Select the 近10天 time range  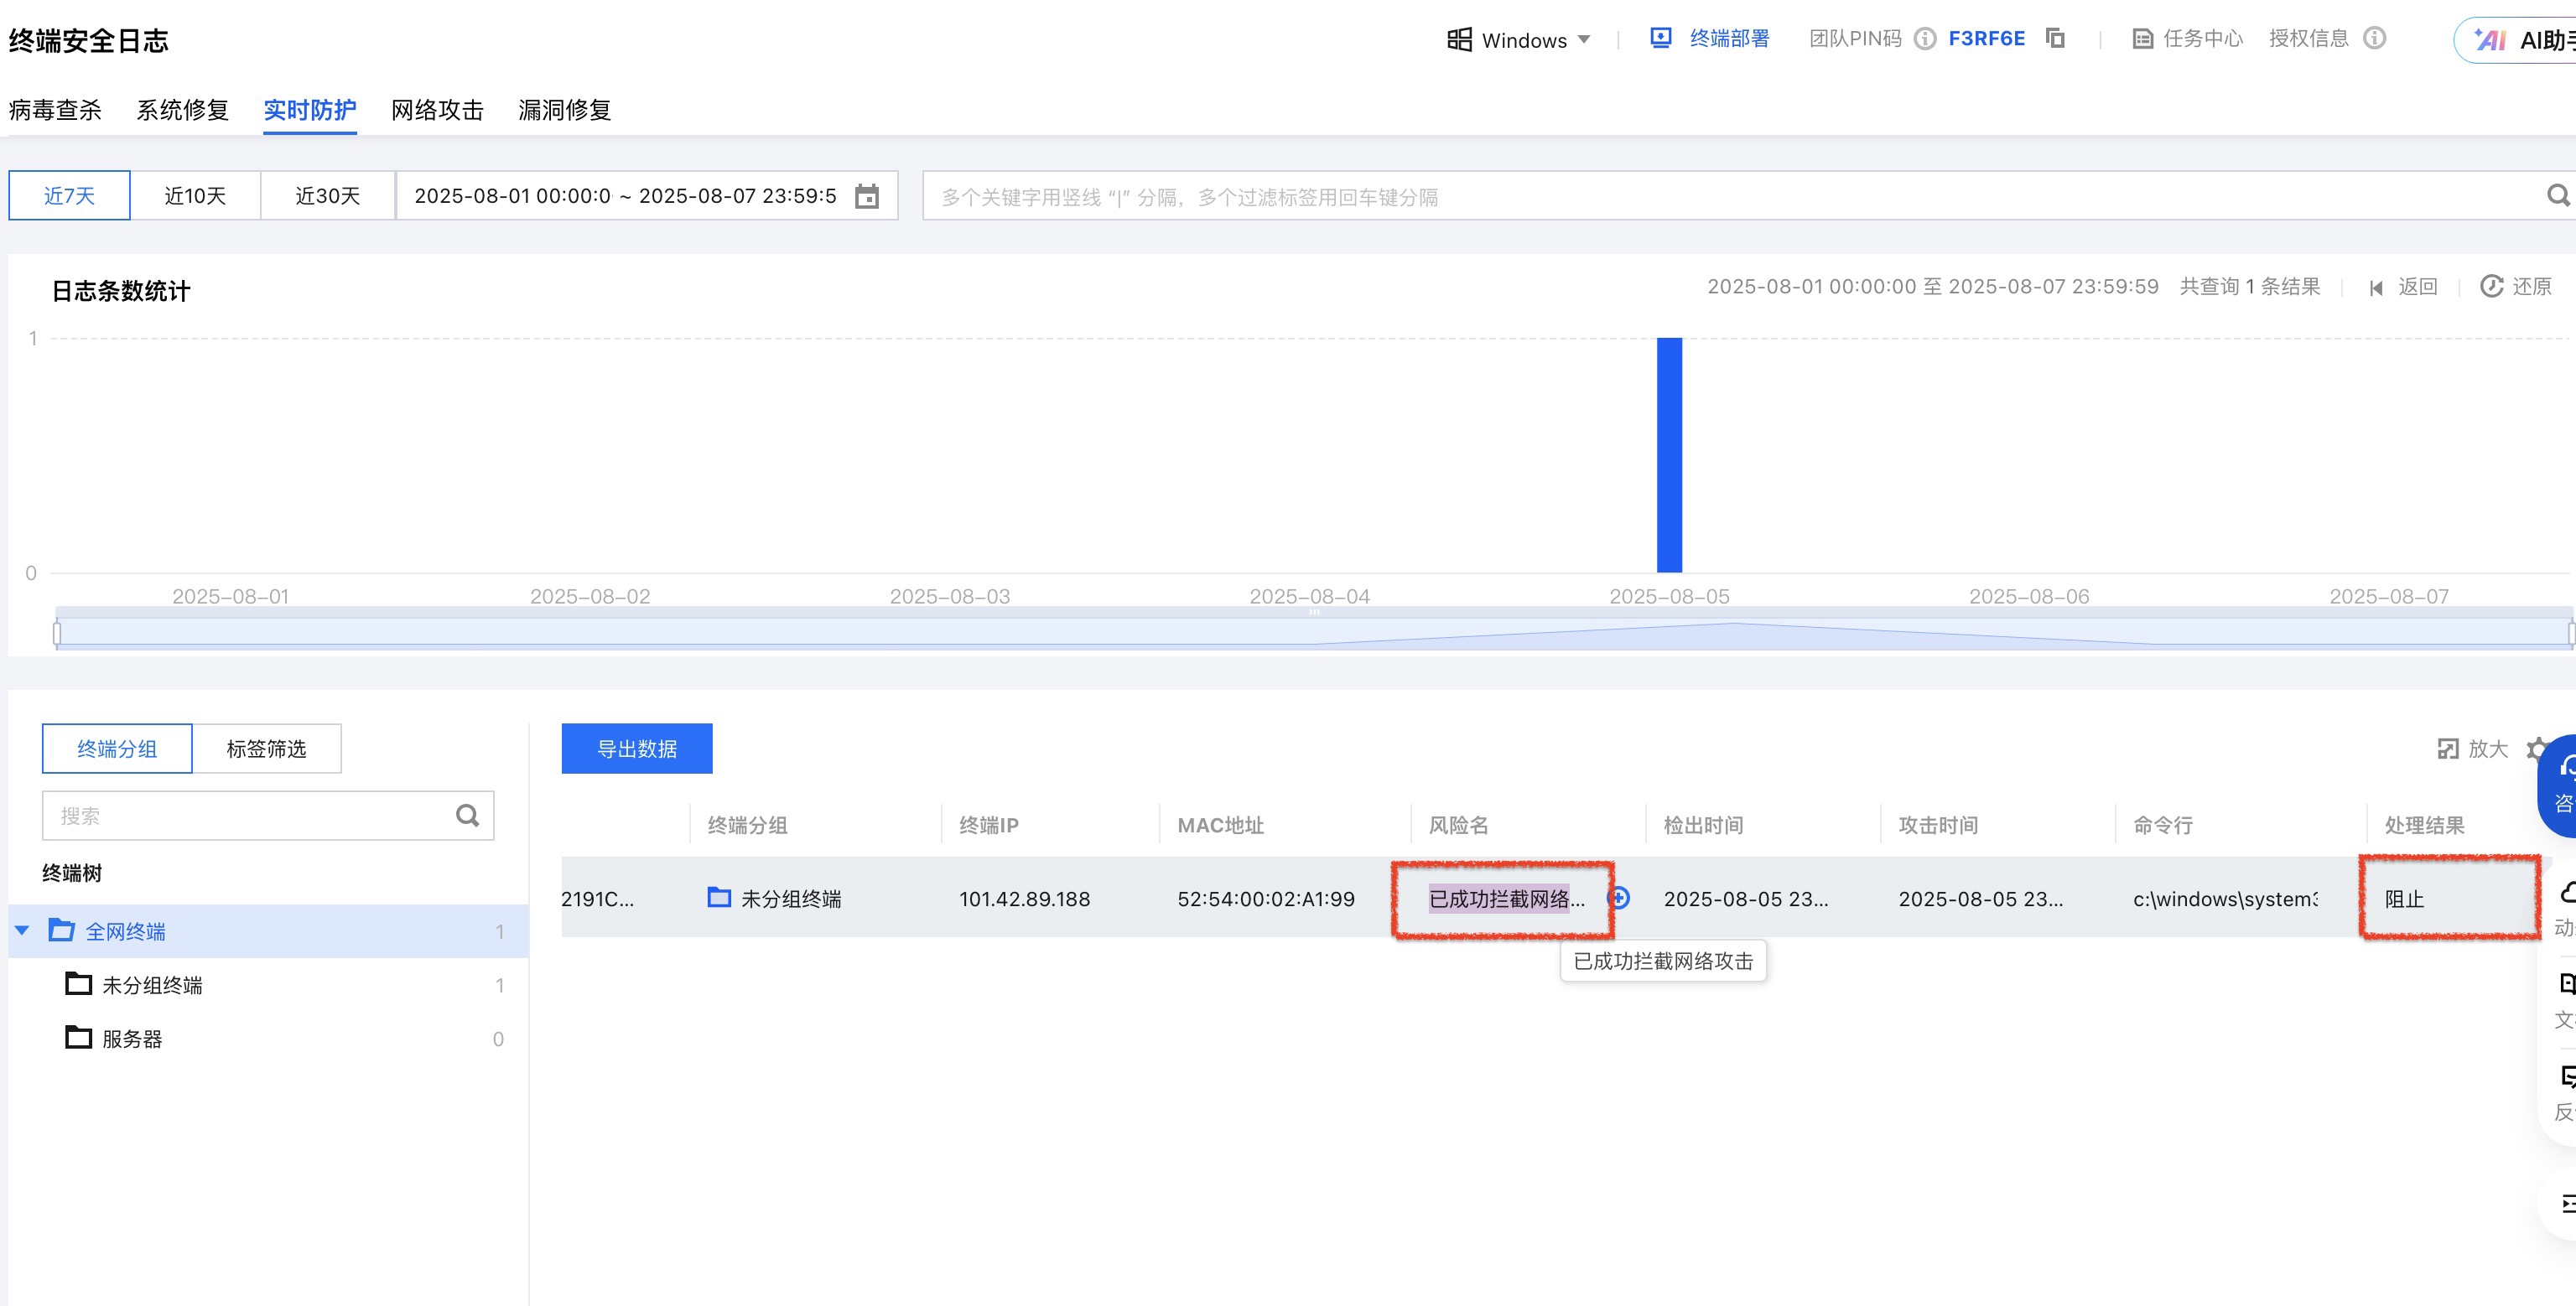[x=195, y=196]
